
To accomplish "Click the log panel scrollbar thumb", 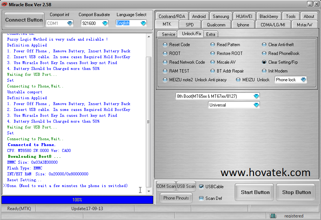I will pyautogui.click(x=149, y=122).
